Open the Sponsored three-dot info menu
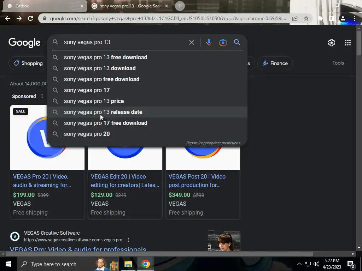 [42, 96]
